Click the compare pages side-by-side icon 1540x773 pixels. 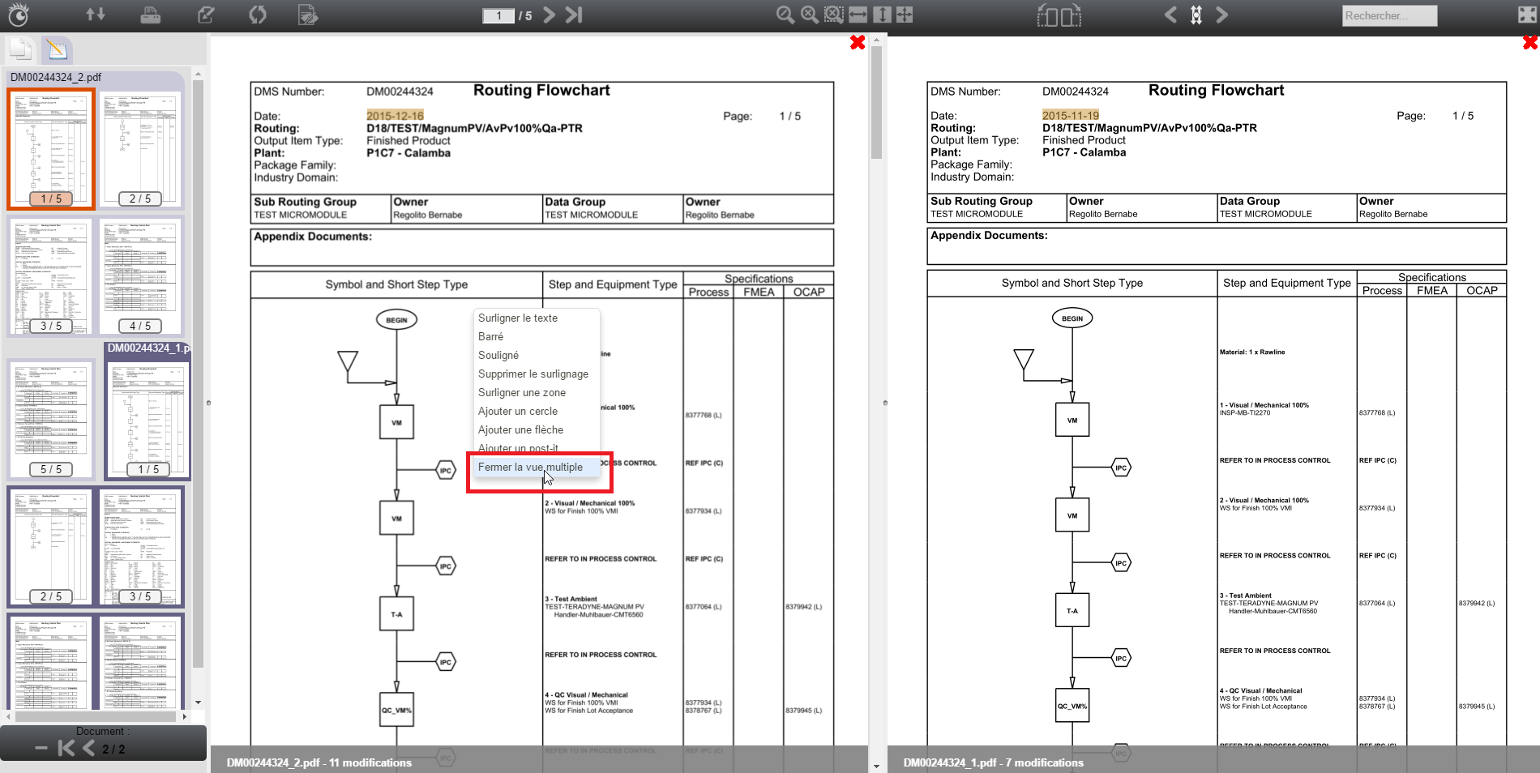pos(1059,15)
